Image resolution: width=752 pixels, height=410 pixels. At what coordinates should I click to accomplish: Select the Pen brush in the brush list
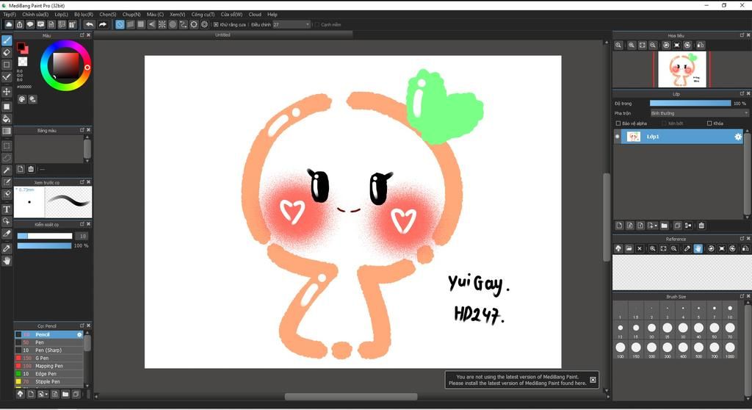pos(49,342)
